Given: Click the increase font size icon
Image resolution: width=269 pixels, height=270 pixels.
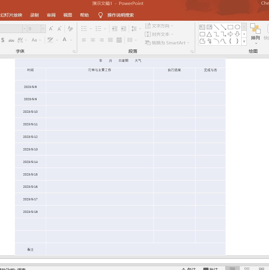Looking at the screenshot, I should coord(50,28).
